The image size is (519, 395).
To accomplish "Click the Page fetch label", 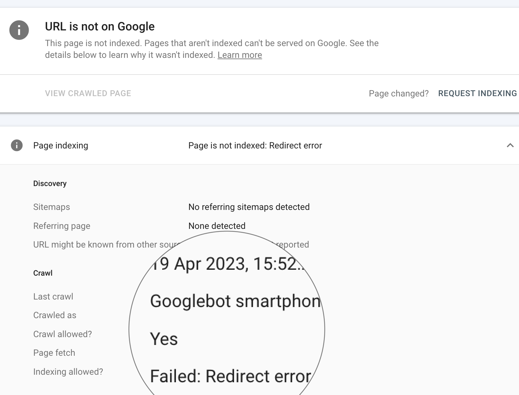I will pos(54,353).
